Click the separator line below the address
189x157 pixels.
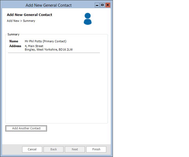[x=54, y=53]
